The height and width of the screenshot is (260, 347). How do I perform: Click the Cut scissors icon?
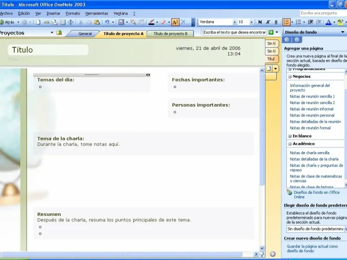coord(81,22)
